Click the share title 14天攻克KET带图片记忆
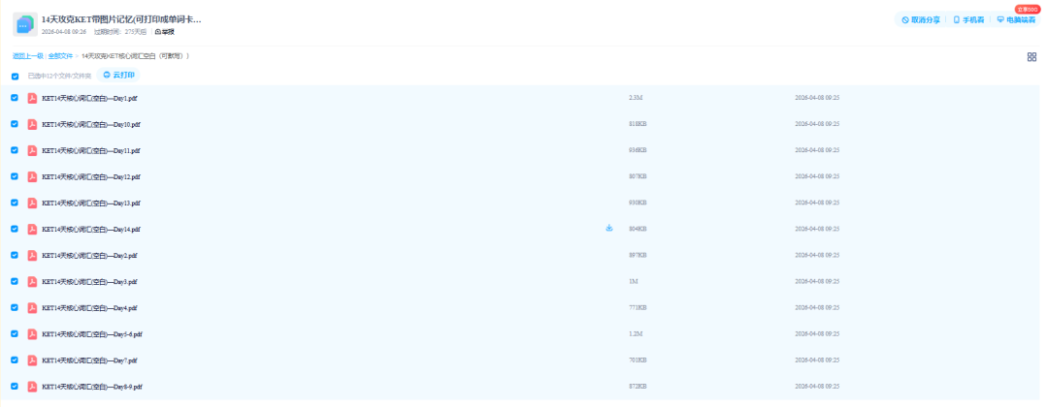The height and width of the screenshot is (407, 1048). click(x=121, y=19)
